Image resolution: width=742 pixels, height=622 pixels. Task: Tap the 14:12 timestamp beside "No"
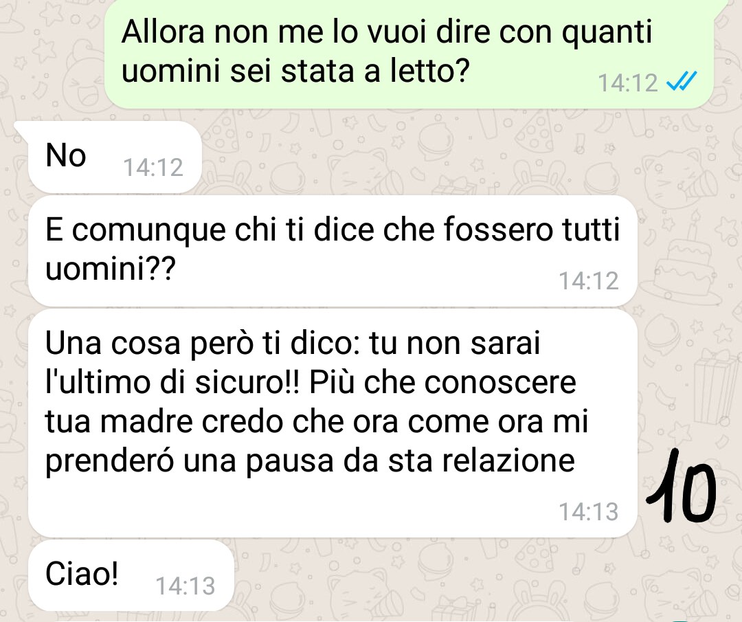(x=153, y=168)
